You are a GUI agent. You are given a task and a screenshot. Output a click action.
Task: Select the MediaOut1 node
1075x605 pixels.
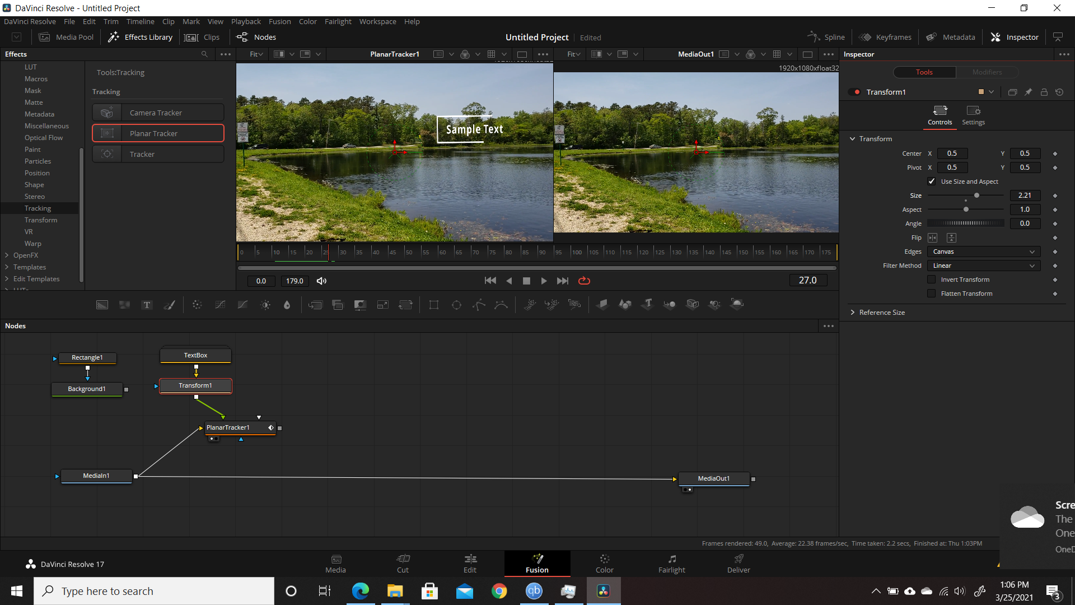(714, 478)
